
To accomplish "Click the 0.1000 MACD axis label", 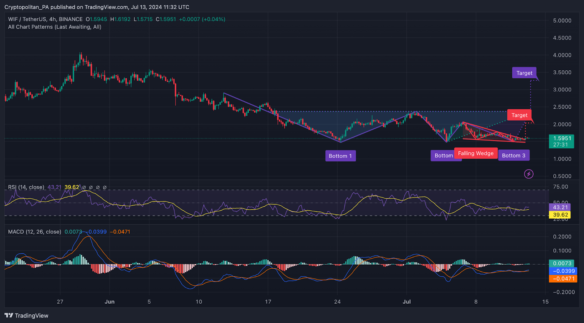I will [562, 250].
